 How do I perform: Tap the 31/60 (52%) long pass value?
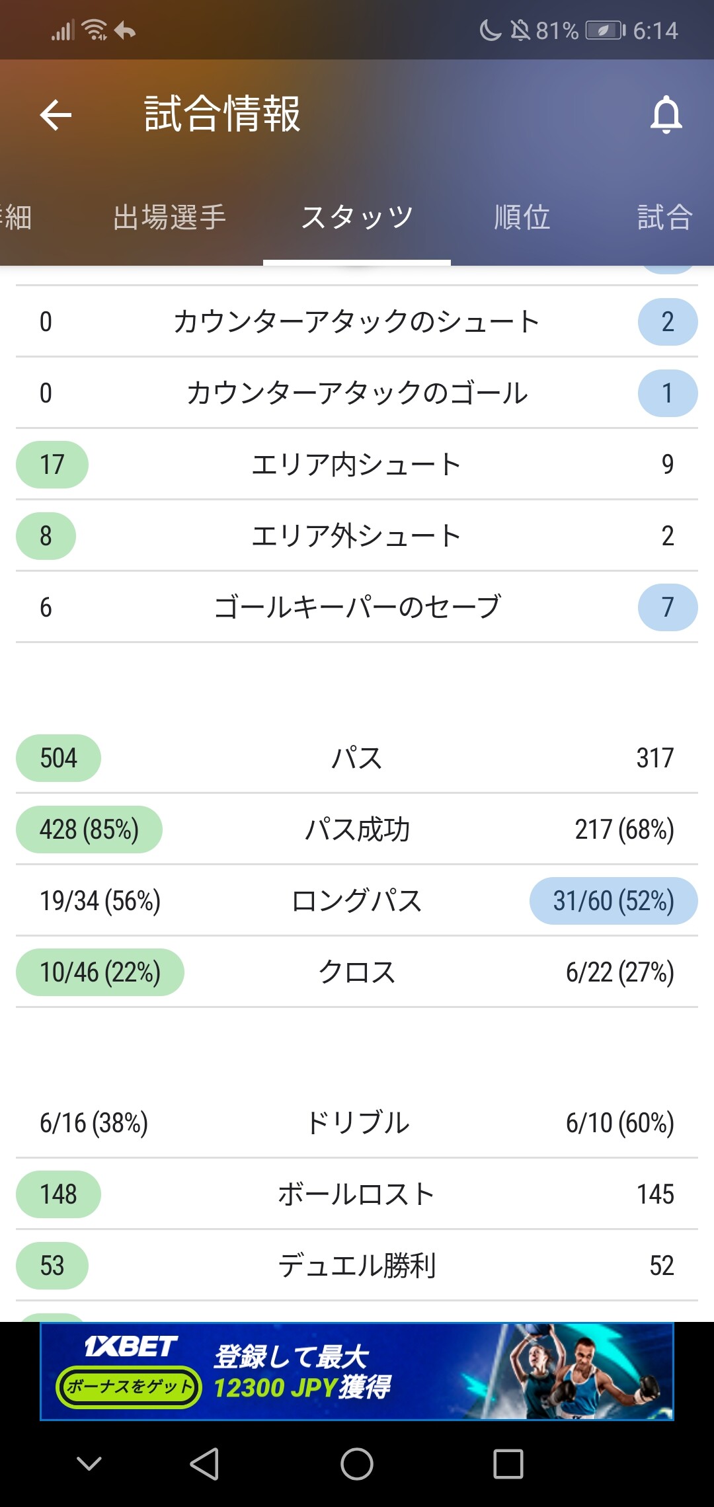[614, 901]
